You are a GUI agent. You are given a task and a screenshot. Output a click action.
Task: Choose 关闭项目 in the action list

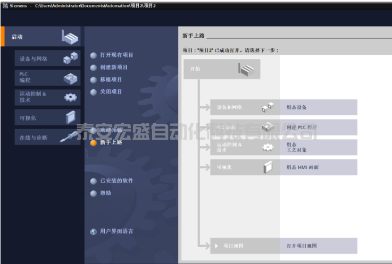111,92
